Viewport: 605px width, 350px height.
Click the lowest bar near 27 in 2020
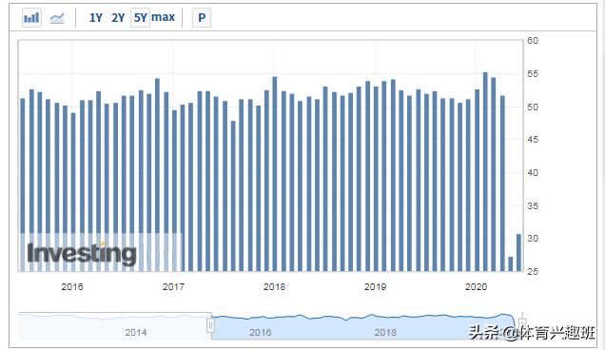click(511, 264)
